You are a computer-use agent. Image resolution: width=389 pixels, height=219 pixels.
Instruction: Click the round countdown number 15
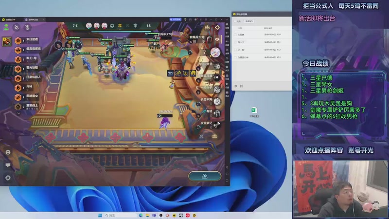point(148,26)
